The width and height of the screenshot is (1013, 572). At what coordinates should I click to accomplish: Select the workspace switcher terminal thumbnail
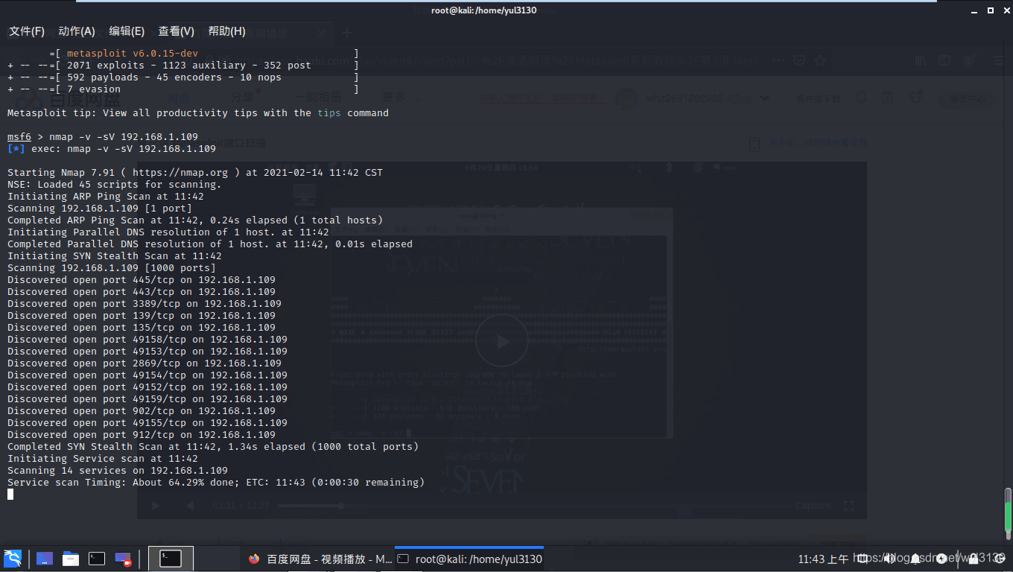[x=171, y=559]
